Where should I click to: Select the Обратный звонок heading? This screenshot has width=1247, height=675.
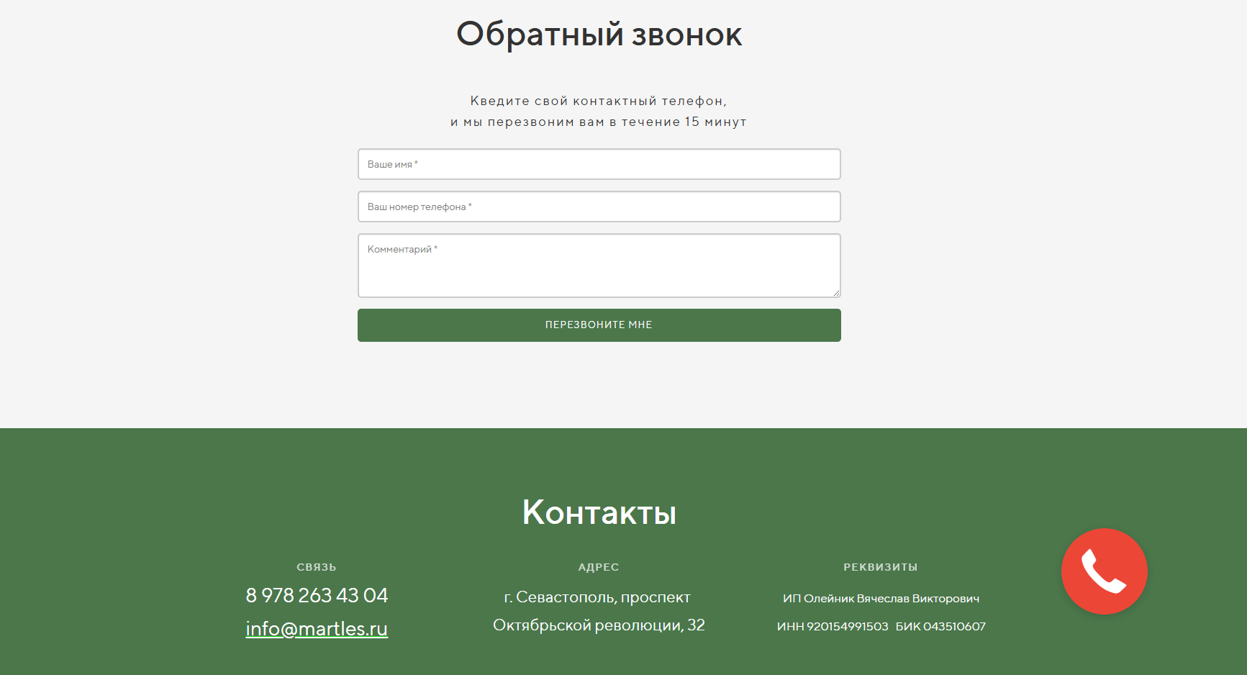point(599,32)
